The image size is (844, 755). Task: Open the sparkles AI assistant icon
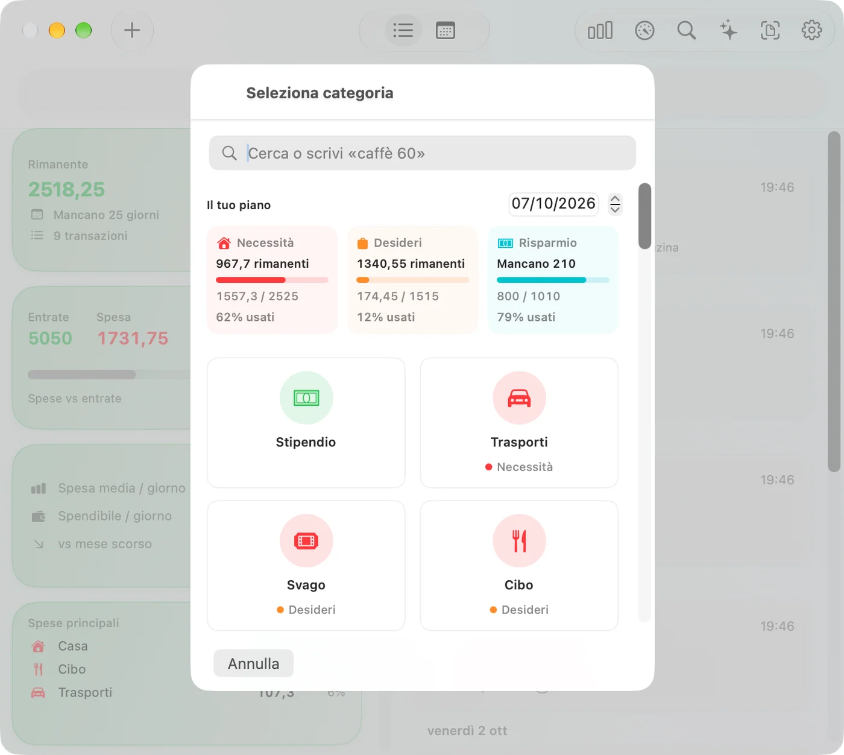point(728,30)
